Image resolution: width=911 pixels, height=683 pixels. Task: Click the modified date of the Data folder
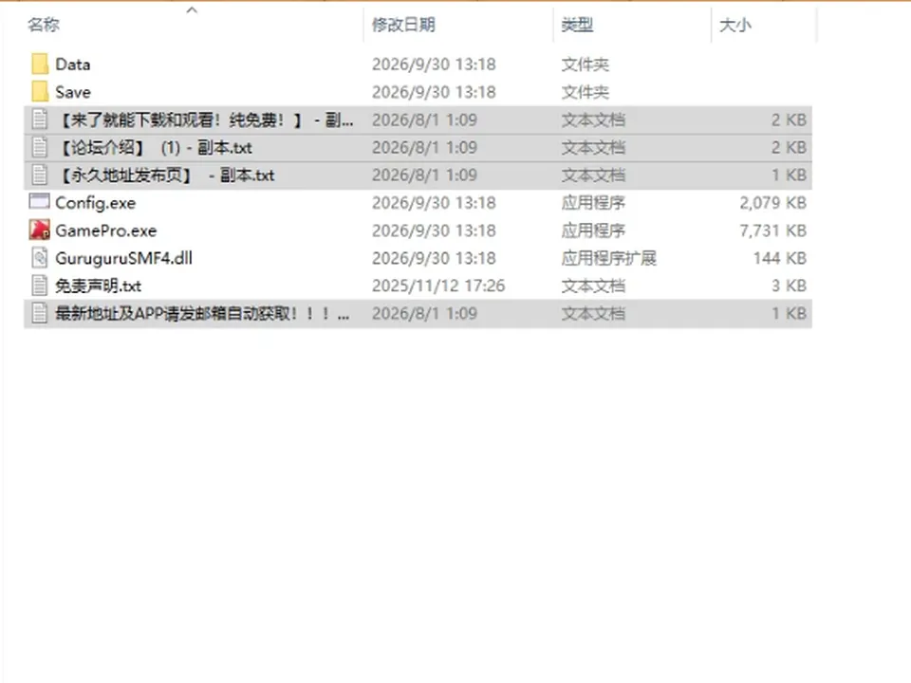pos(434,64)
